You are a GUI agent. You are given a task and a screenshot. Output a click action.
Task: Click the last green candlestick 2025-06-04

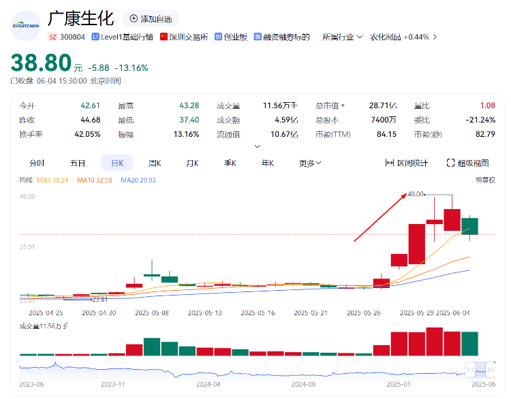[x=469, y=226]
